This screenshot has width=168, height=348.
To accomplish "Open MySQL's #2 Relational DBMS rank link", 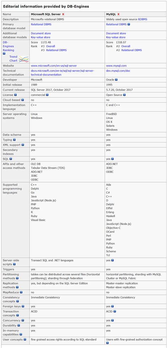I will tap(131, 50).
